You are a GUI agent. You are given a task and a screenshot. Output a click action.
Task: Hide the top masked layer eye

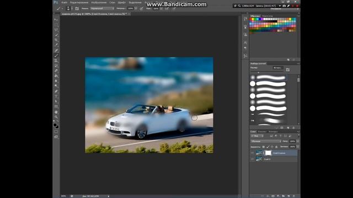click(253, 153)
